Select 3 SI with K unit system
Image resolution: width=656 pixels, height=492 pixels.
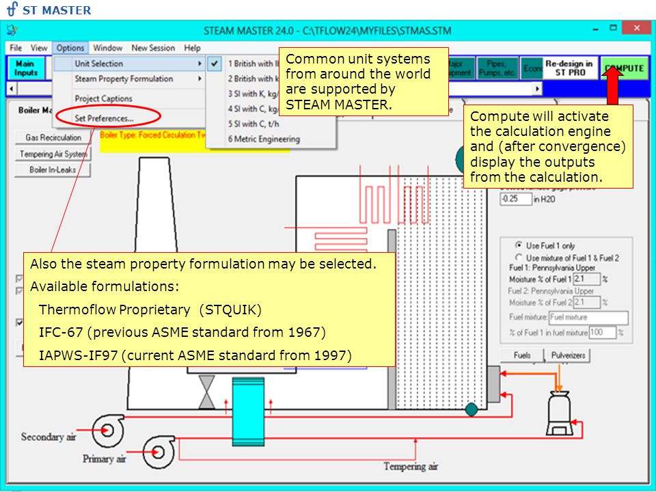click(253, 94)
